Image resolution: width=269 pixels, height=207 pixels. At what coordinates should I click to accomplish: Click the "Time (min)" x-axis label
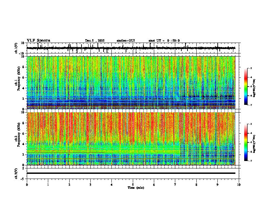pos(136,188)
